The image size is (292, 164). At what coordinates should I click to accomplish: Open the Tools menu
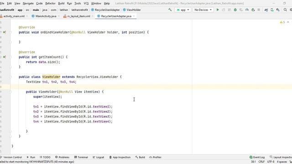(x=78, y=3)
